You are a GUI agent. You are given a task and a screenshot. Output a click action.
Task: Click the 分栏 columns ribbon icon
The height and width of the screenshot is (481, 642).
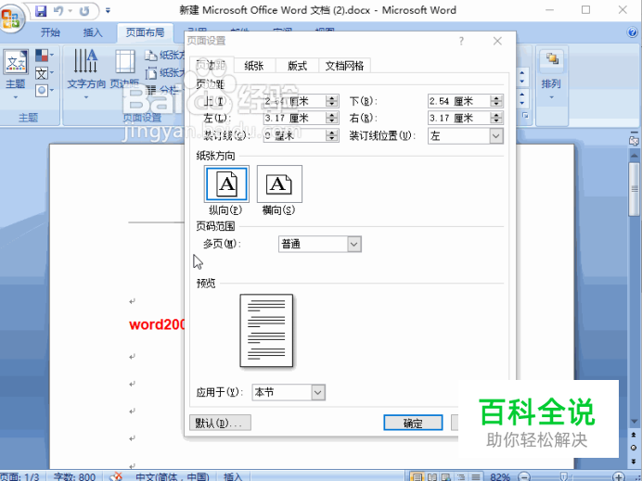click(x=151, y=90)
